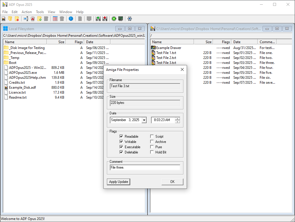Click the ADF Opus icon in right pane title
This screenshot has height=222, width=295.
[x=153, y=29]
